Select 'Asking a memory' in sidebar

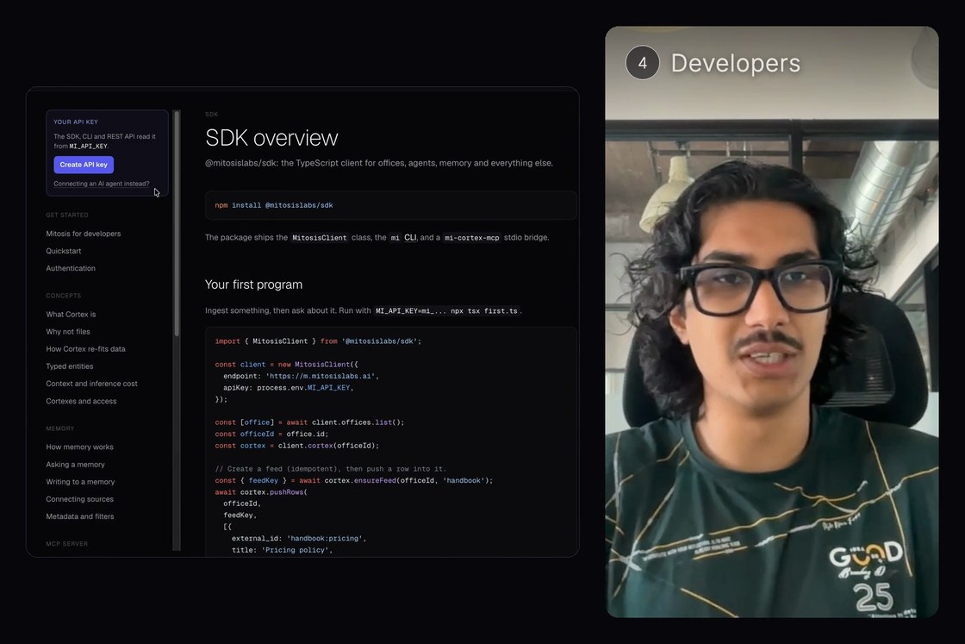click(75, 464)
